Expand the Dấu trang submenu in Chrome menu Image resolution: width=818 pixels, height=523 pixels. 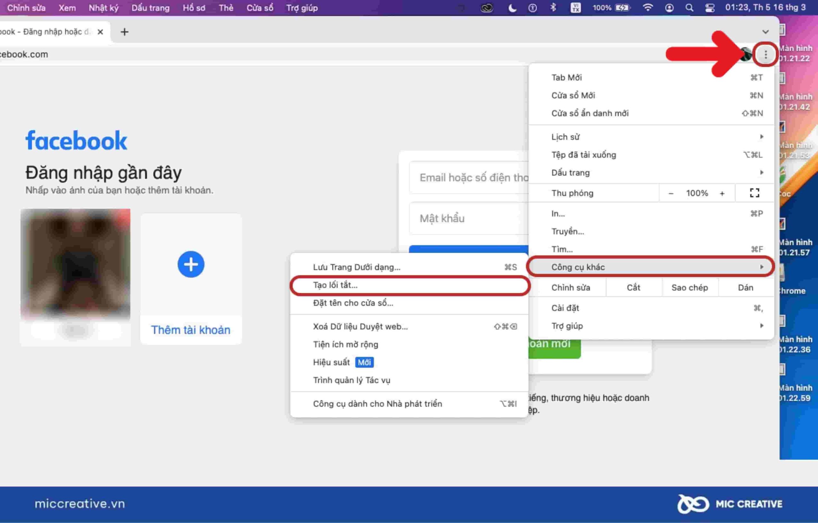pos(651,172)
